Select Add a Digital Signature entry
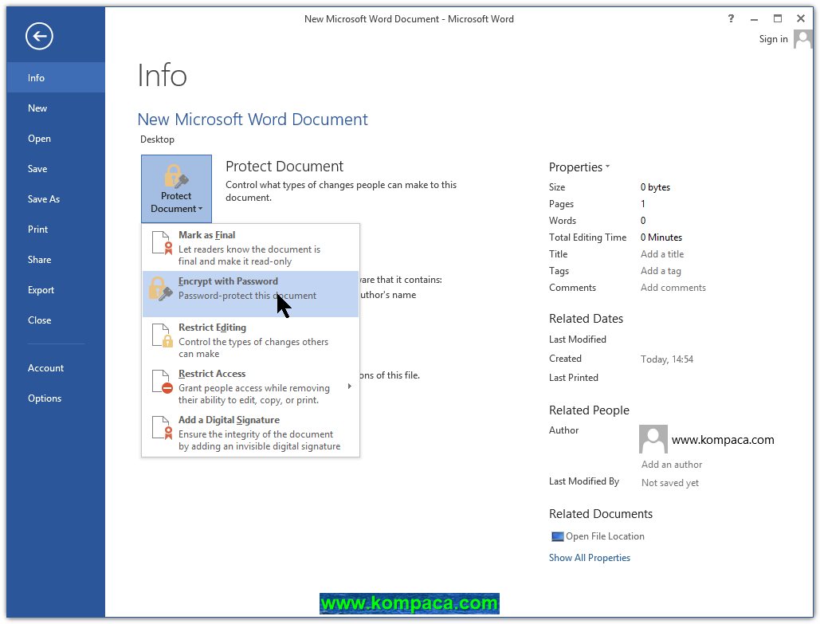 click(x=250, y=433)
